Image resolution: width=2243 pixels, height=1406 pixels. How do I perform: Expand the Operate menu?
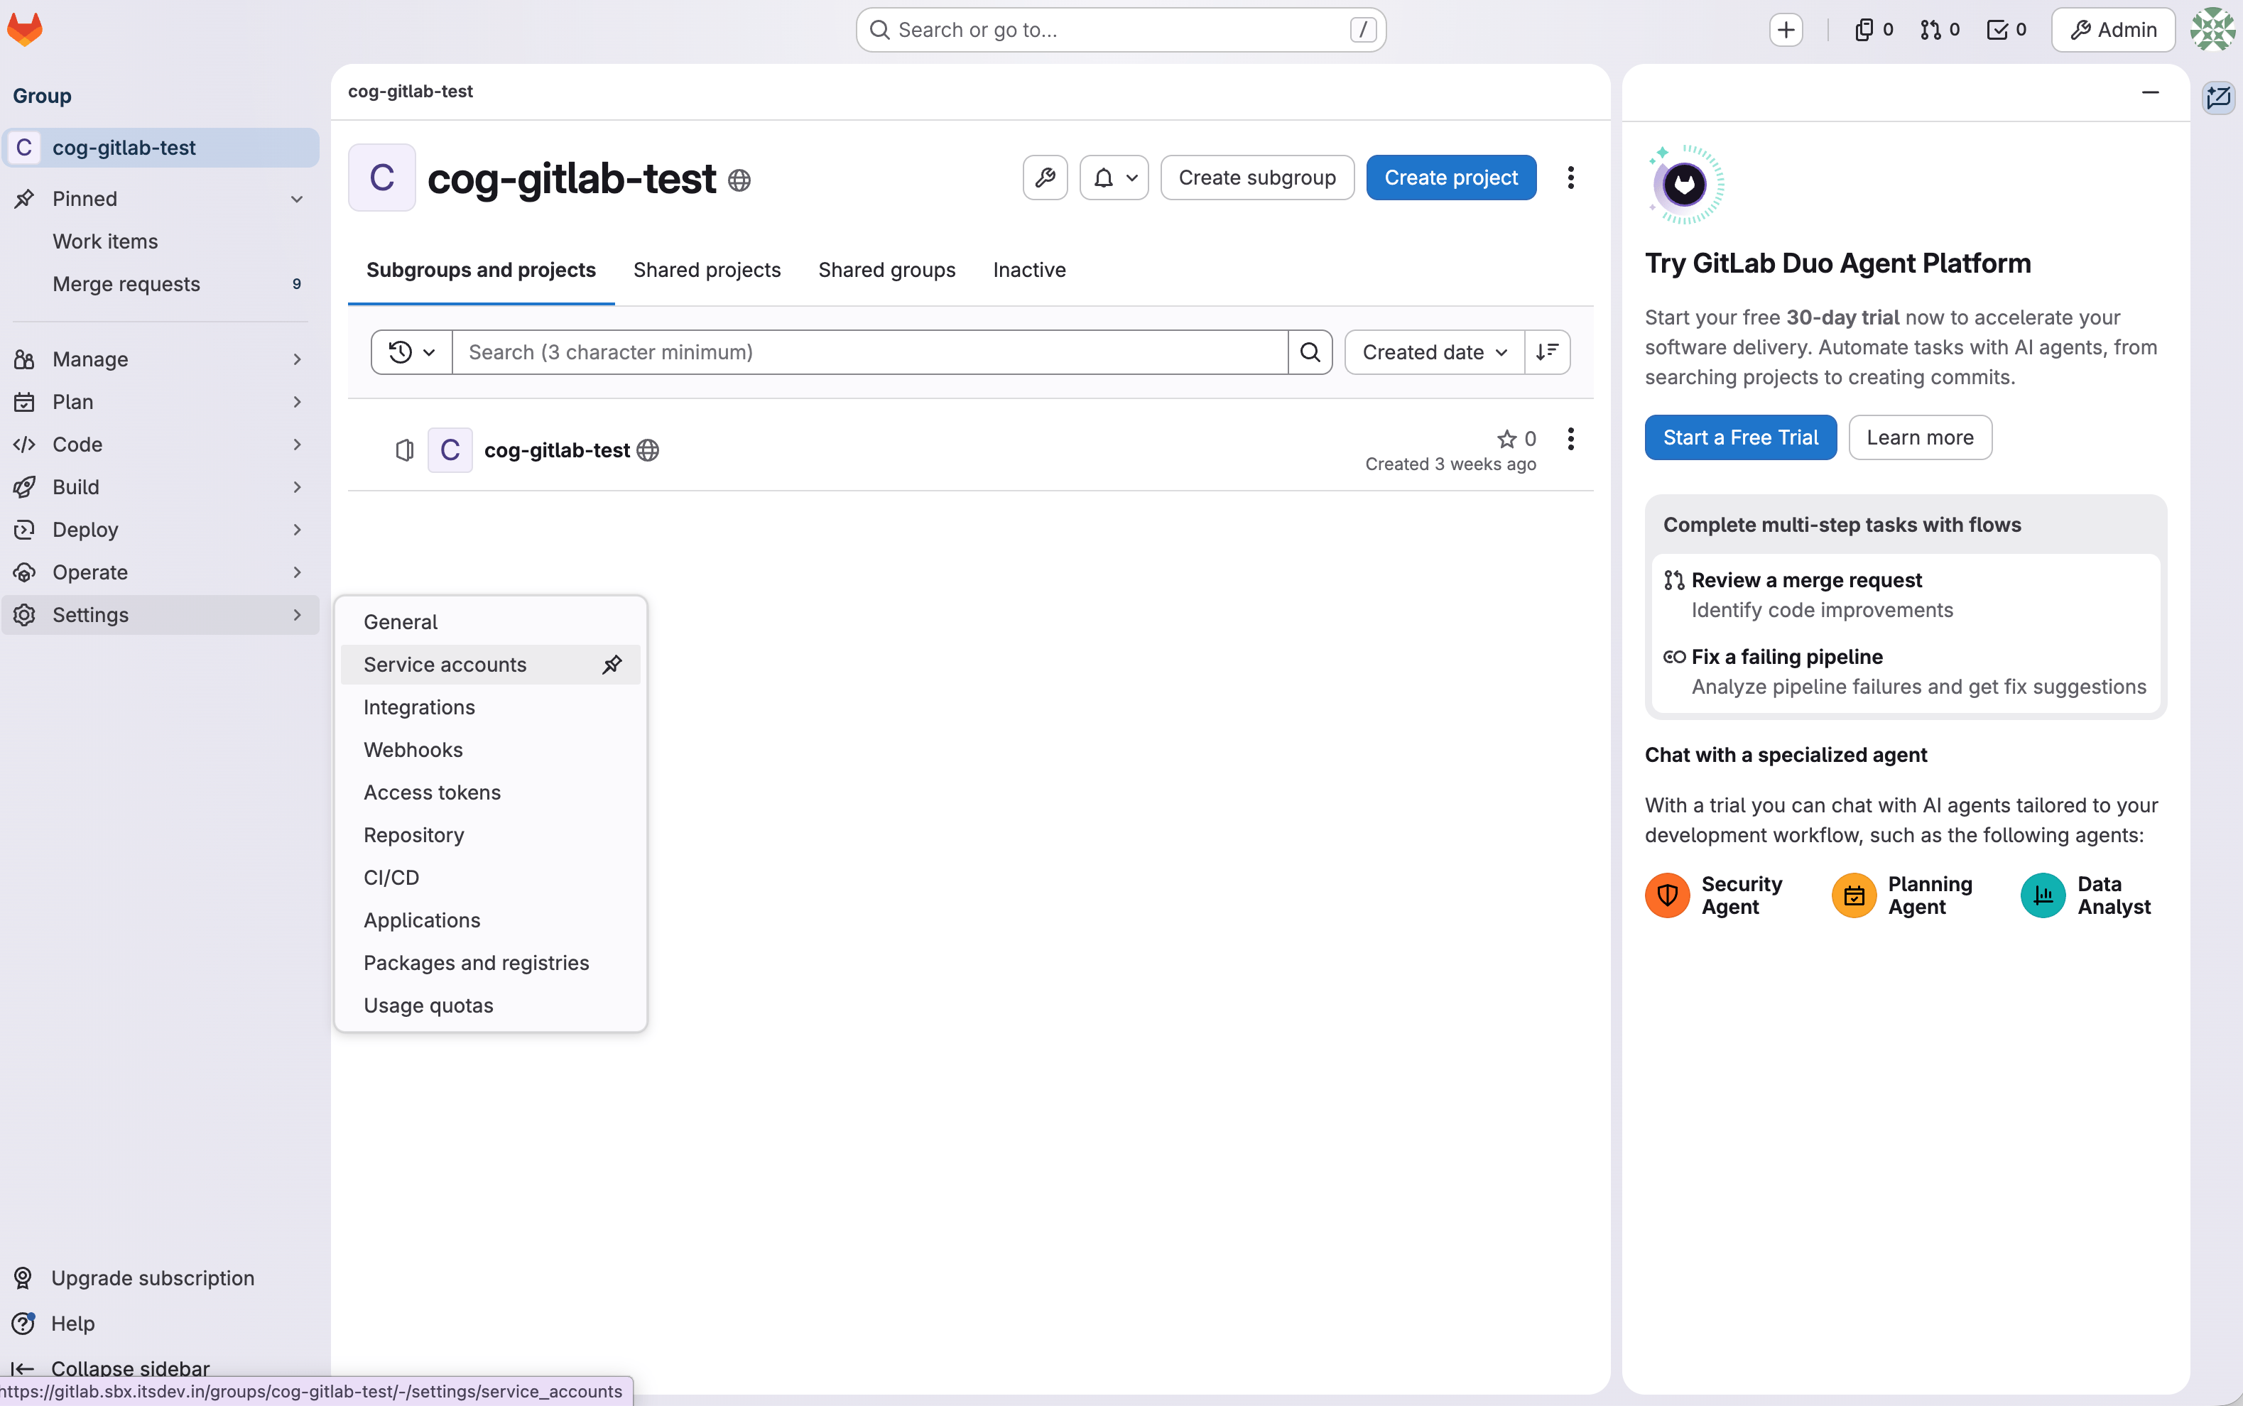(161, 573)
